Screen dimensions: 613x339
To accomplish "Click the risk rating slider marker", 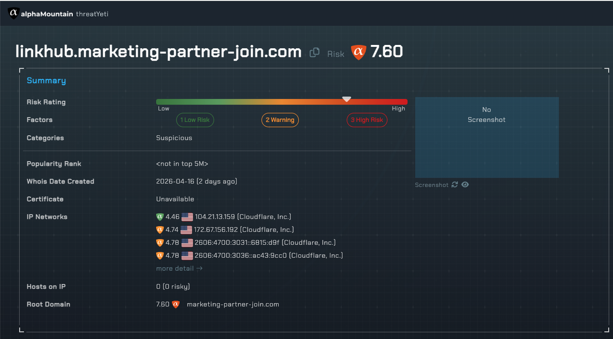I will [346, 99].
